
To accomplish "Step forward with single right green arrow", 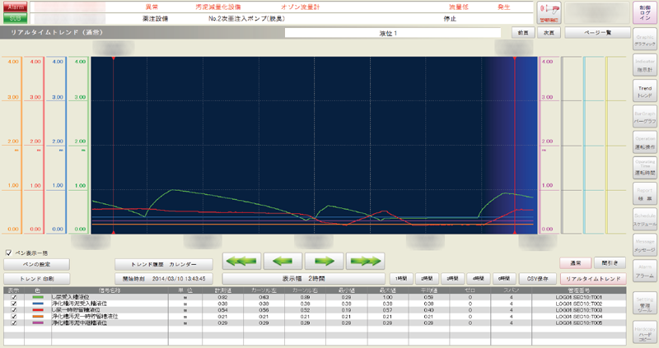I will point(324,261).
